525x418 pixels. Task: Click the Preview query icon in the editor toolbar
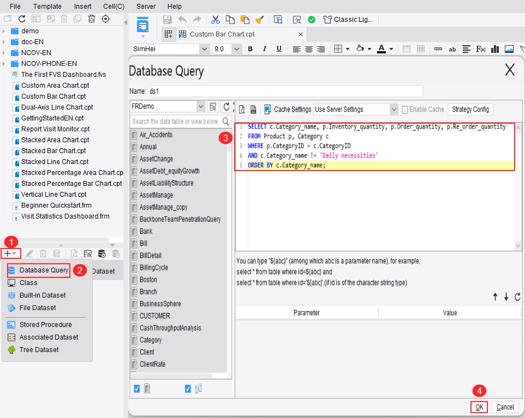tap(242, 110)
